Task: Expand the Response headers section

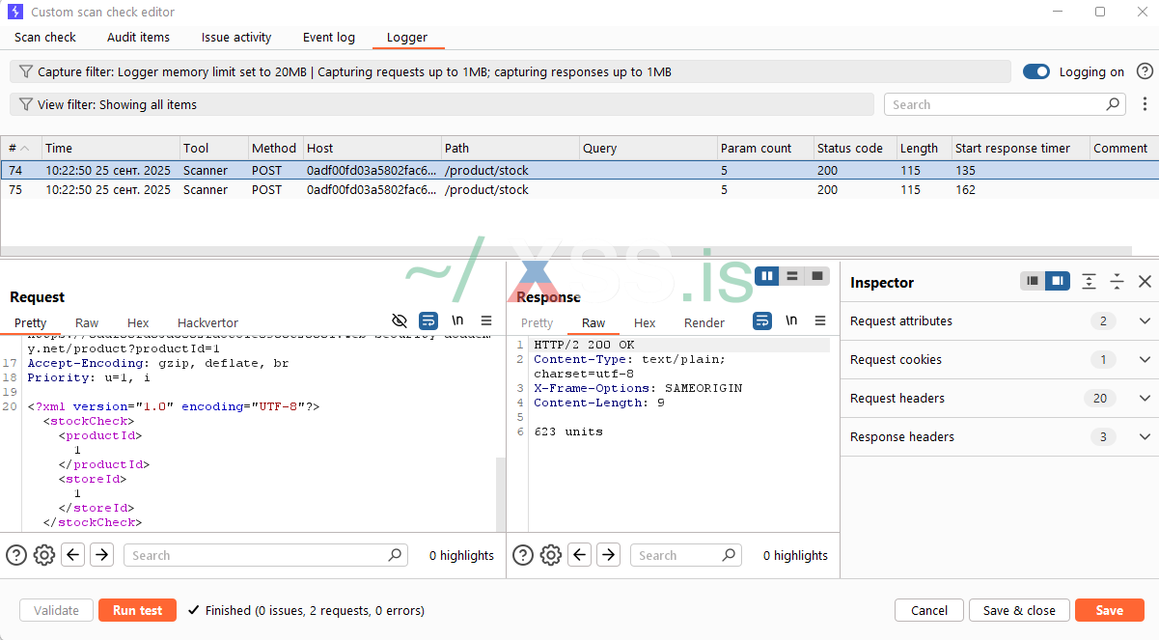Action: point(1145,436)
